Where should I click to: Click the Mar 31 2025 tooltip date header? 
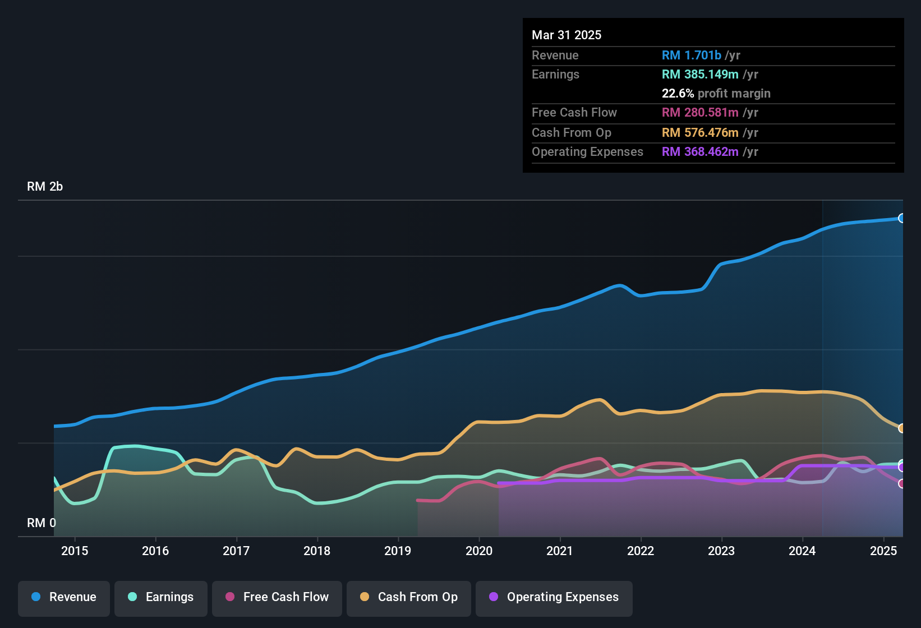pyautogui.click(x=567, y=35)
